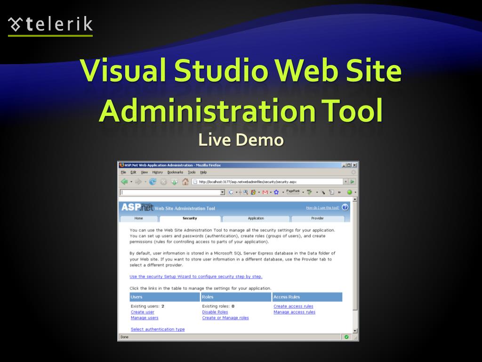Click the Create user link
The width and height of the screenshot is (482, 362).
click(x=142, y=312)
